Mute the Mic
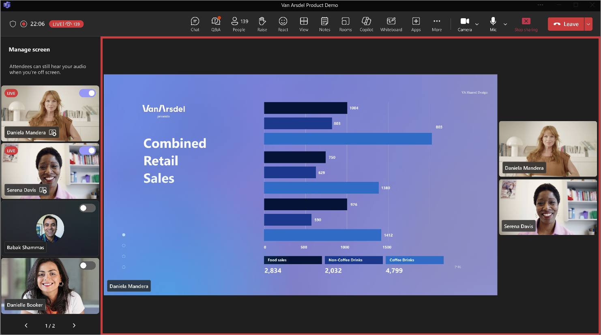The width and height of the screenshot is (601, 335). pyautogui.click(x=493, y=24)
